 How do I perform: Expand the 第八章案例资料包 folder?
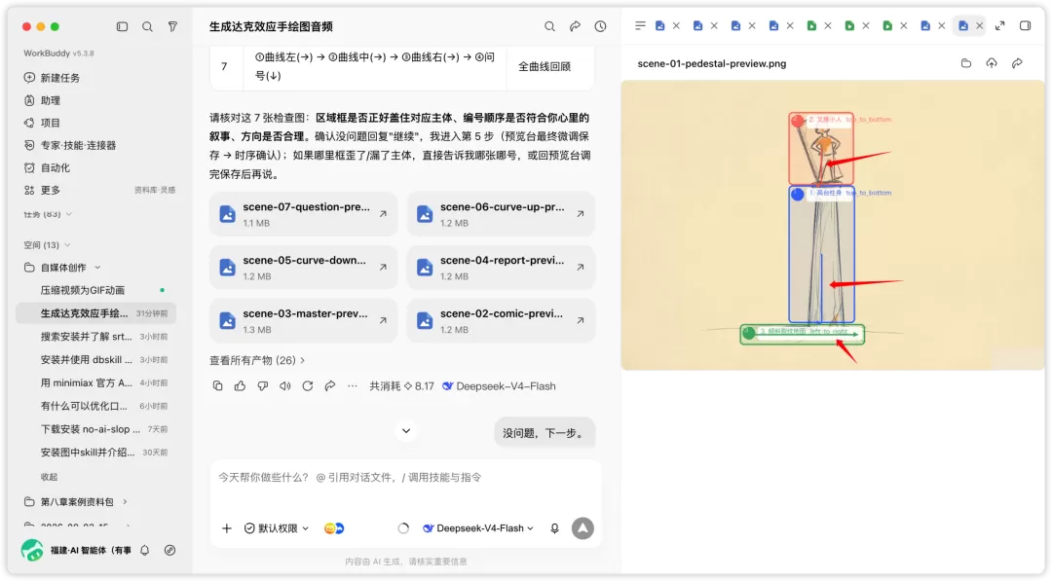coord(125,502)
